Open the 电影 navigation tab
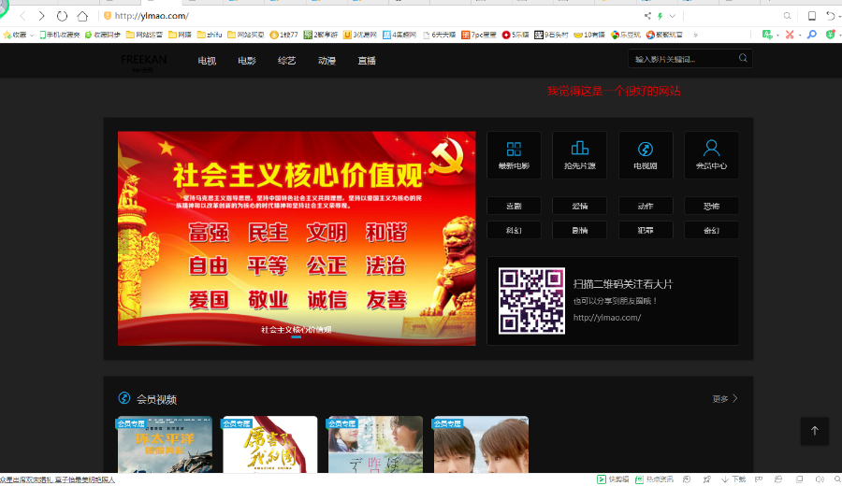Image resolution: width=842 pixels, height=486 pixels. (x=246, y=61)
